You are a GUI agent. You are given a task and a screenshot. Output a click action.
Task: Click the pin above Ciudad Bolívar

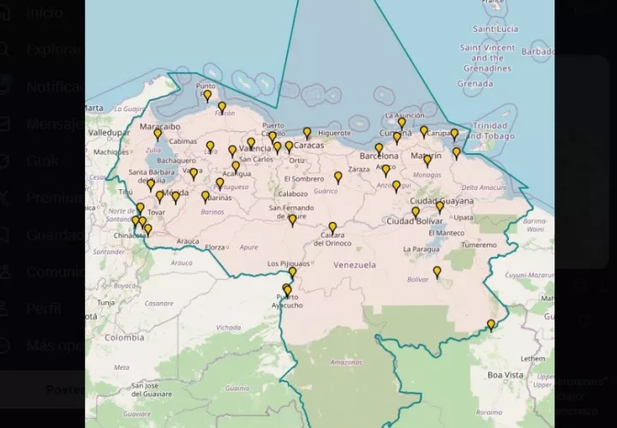416,211
